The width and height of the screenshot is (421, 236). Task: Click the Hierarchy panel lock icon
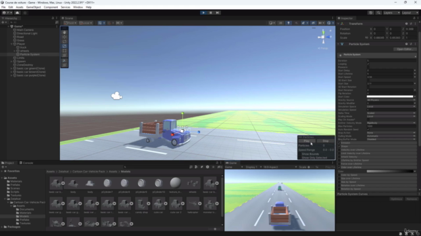(53, 18)
